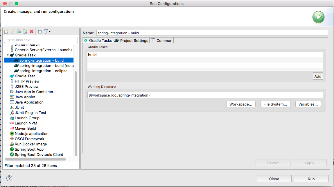Click the vertical scrollbar of configuration tree

point(76,114)
